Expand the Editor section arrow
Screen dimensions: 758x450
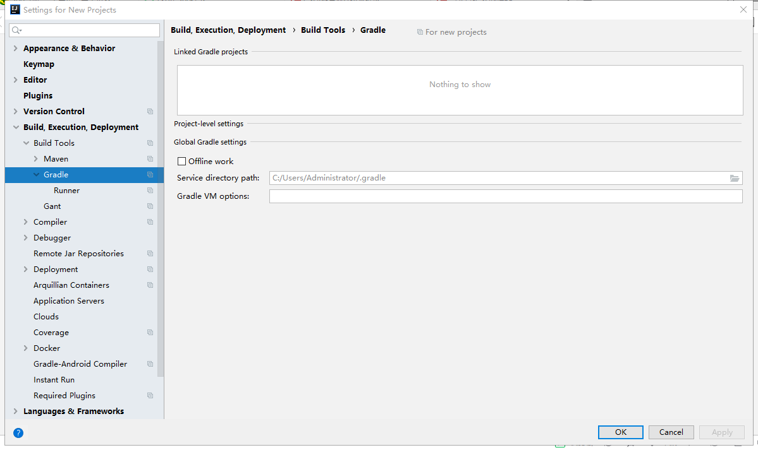pos(15,80)
